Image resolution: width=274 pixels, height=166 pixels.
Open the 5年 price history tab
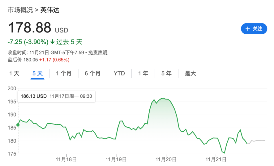tap(166, 73)
